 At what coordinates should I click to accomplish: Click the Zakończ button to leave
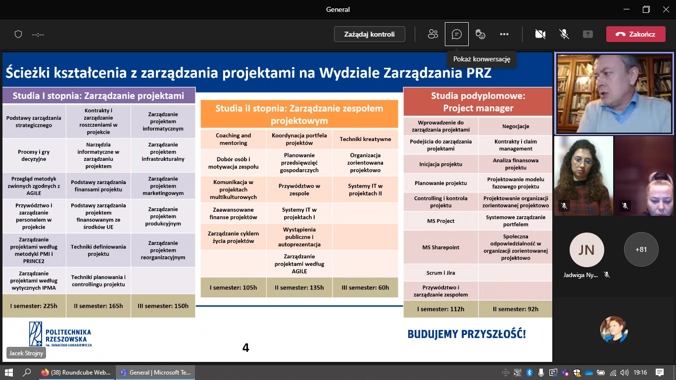point(635,34)
